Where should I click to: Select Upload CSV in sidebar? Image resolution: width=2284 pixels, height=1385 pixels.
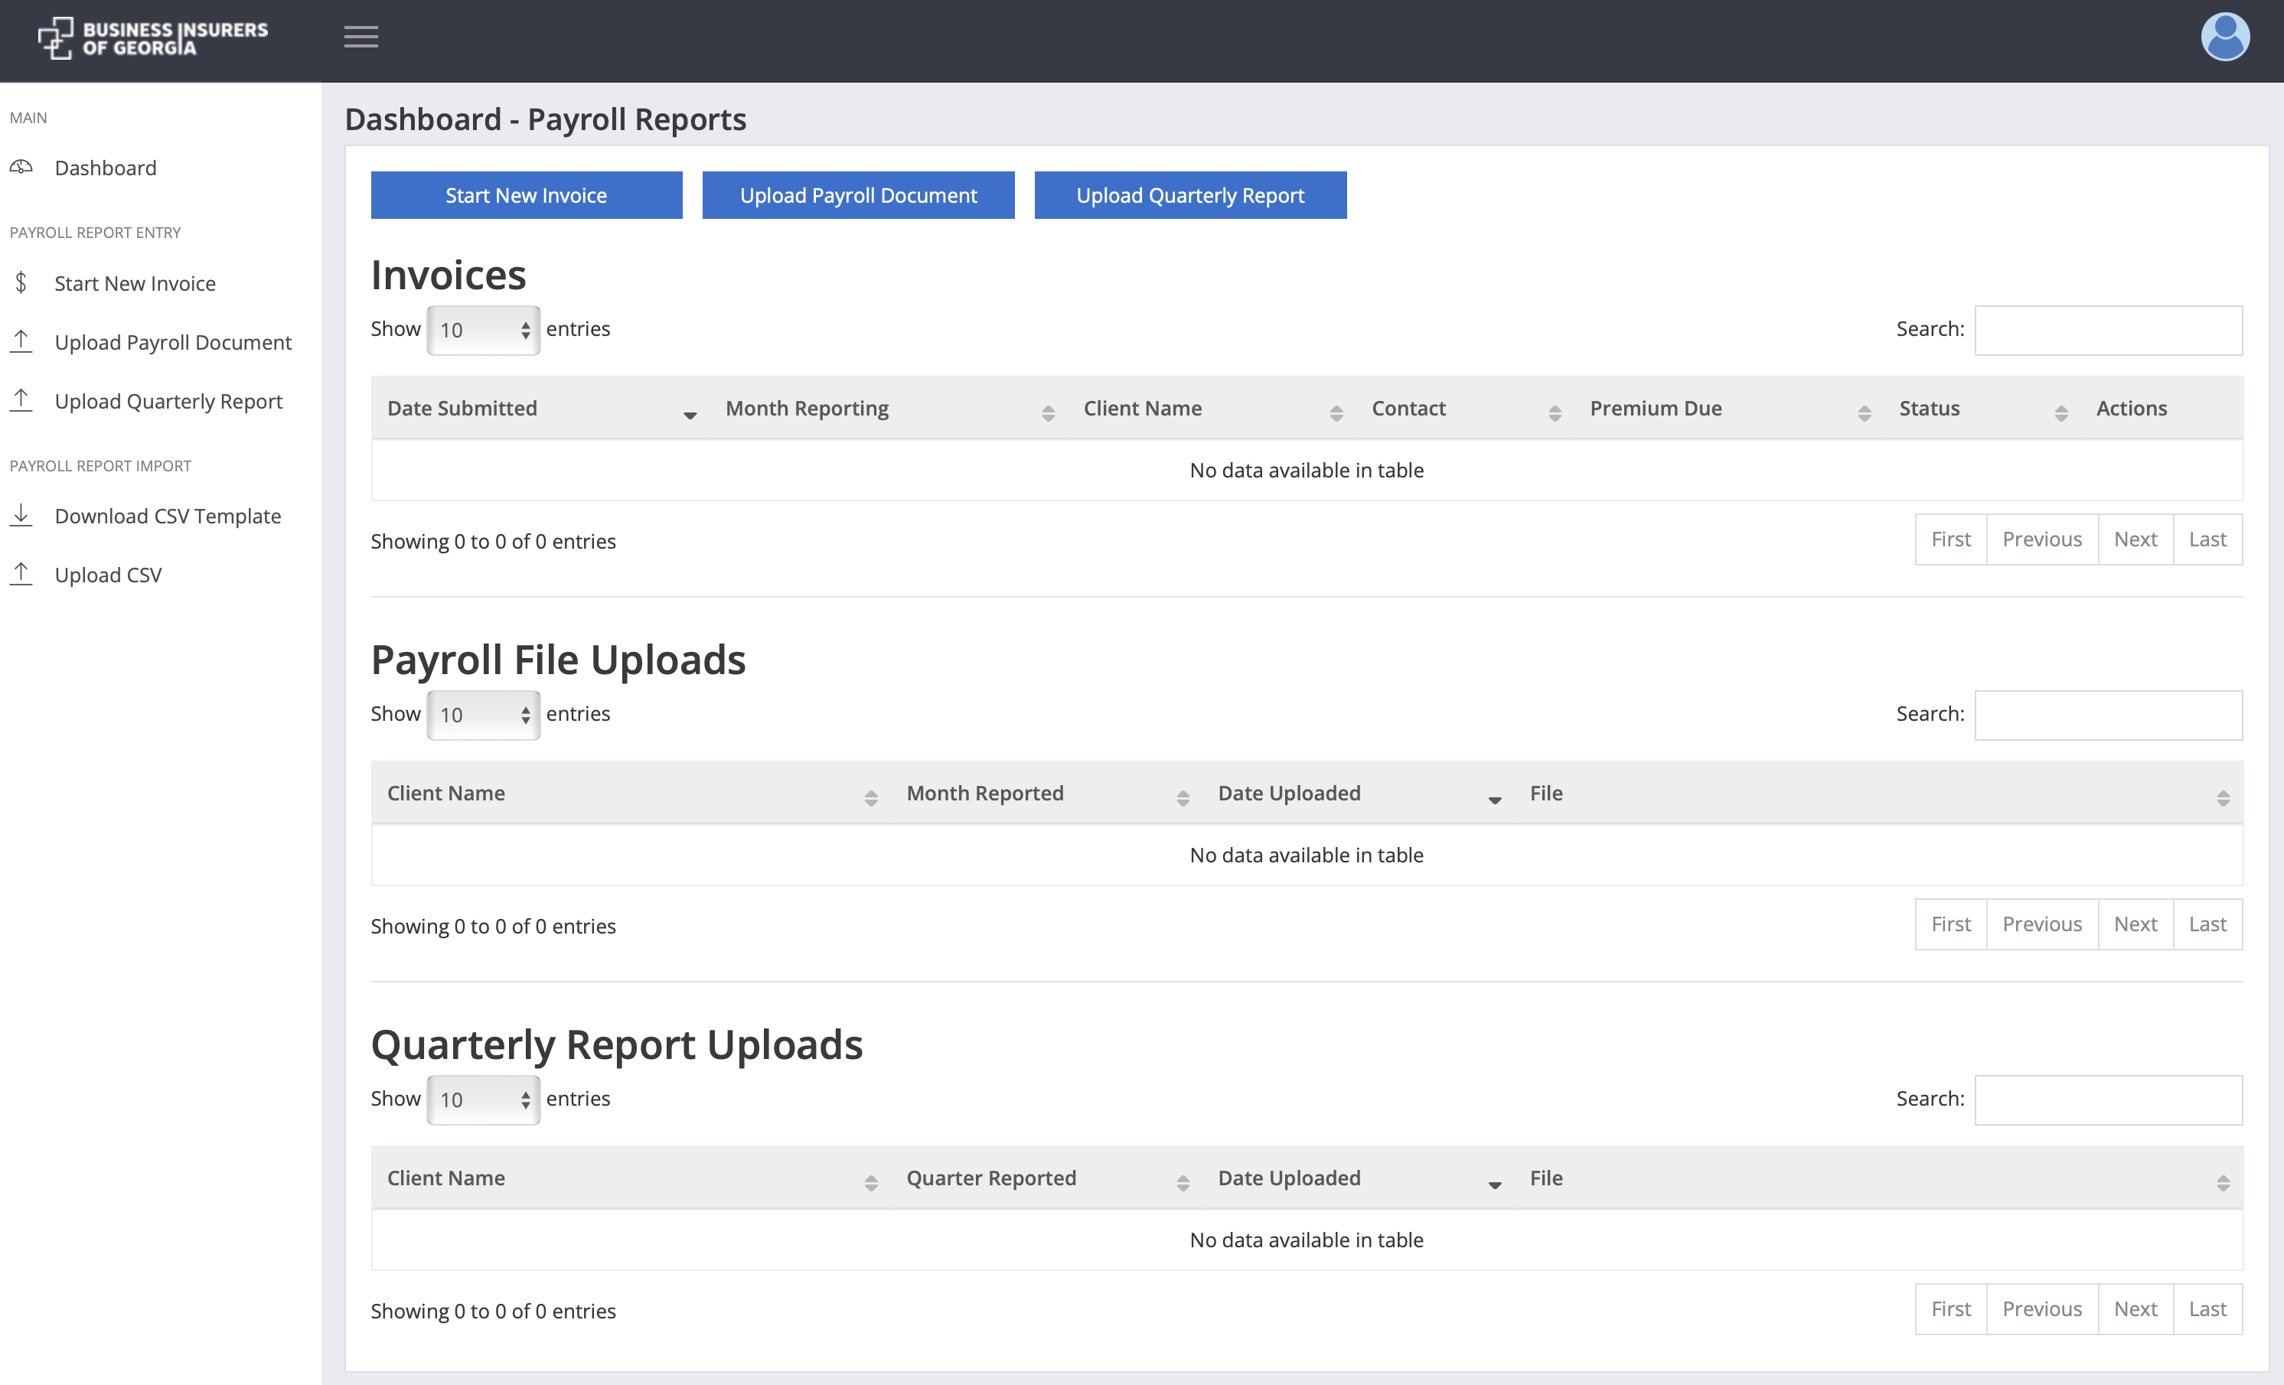[x=109, y=575]
